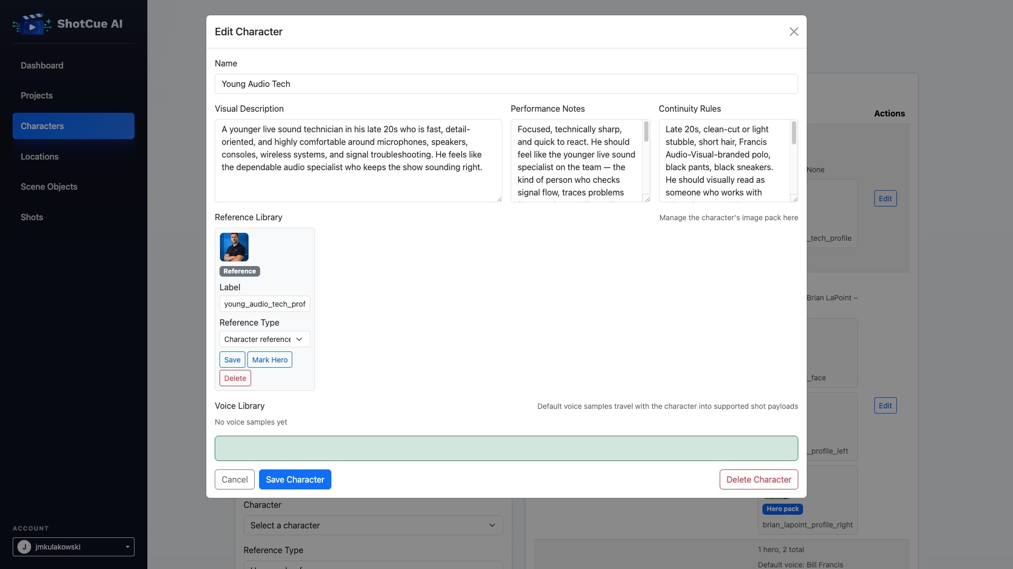Click the Performance Notes scrollbar
This screenshot has height=569, width=1013.
[x=646, y=132]
